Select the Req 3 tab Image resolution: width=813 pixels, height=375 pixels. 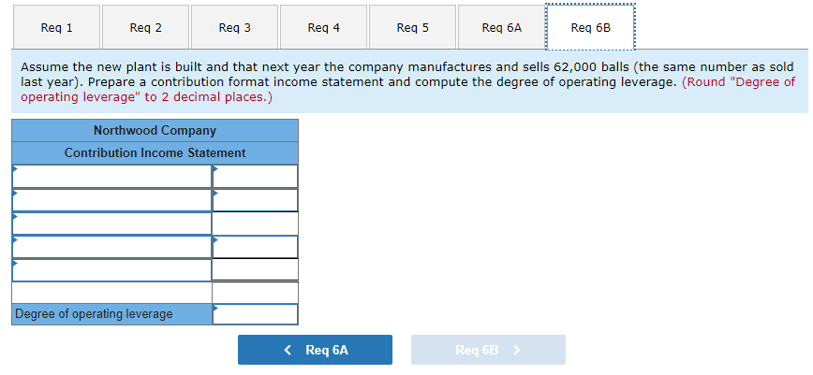(235, 27)
